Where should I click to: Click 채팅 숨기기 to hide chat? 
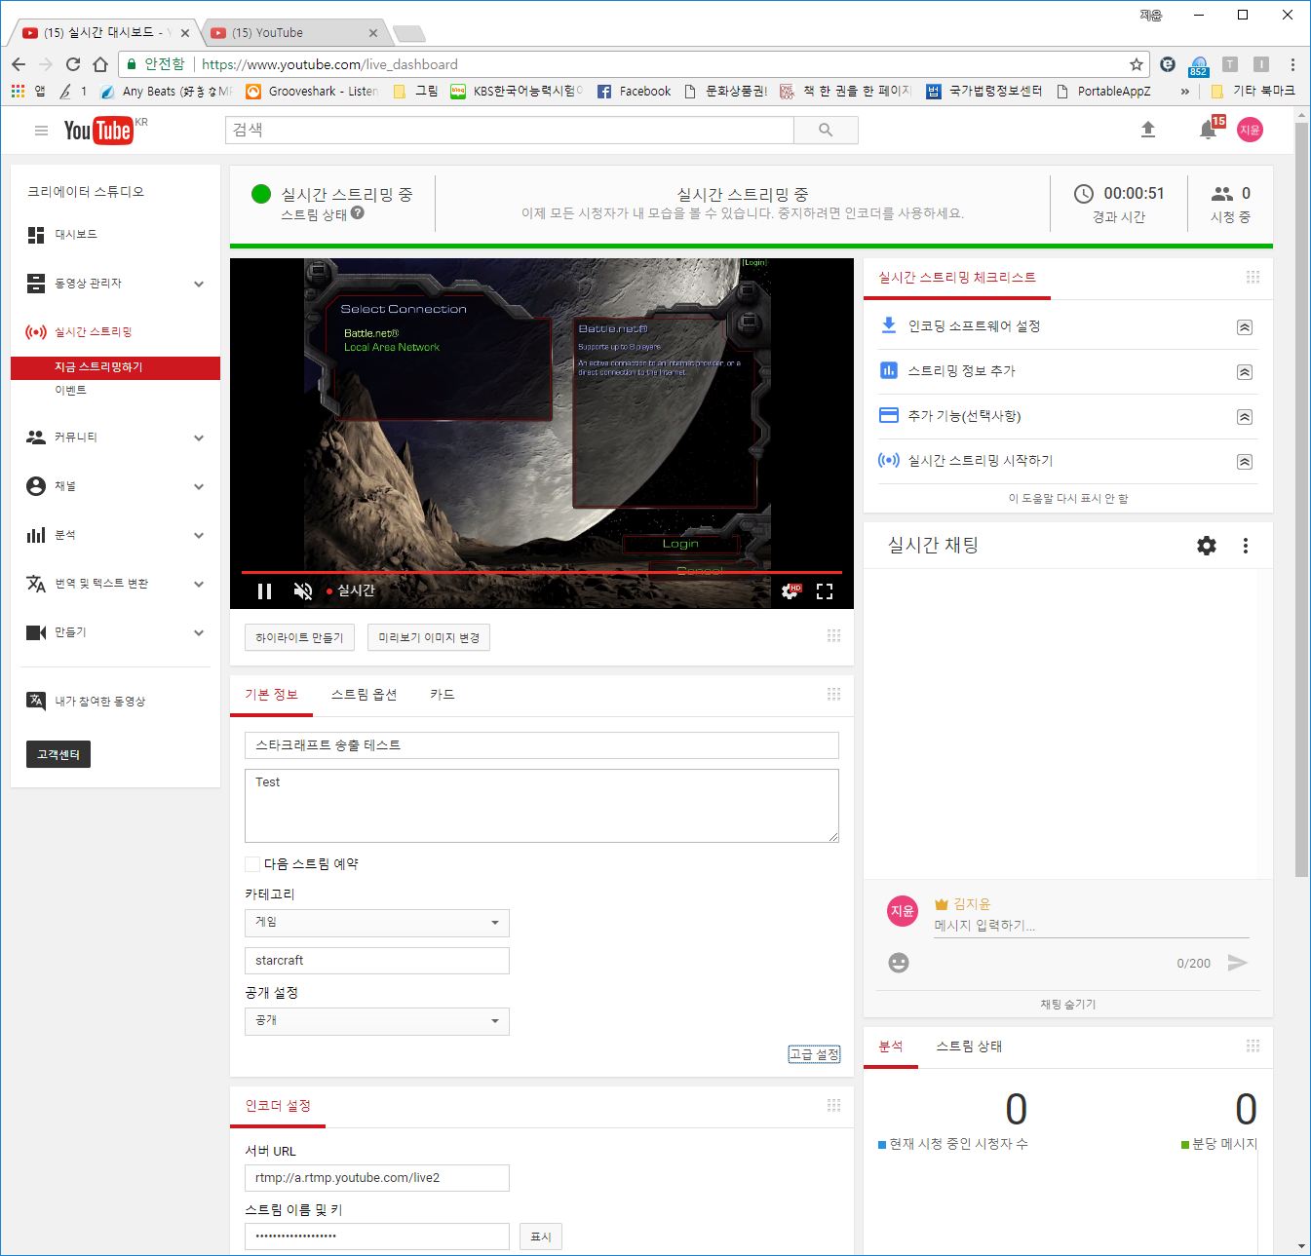[x=1068, y=1005]
